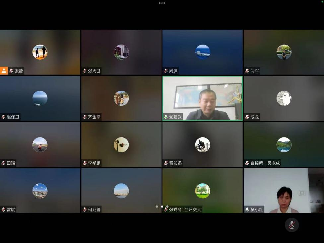Viewport: 324px width, 243px height.
Task: Click the muted mic icon beside 周渊
Action: (166, 71)
